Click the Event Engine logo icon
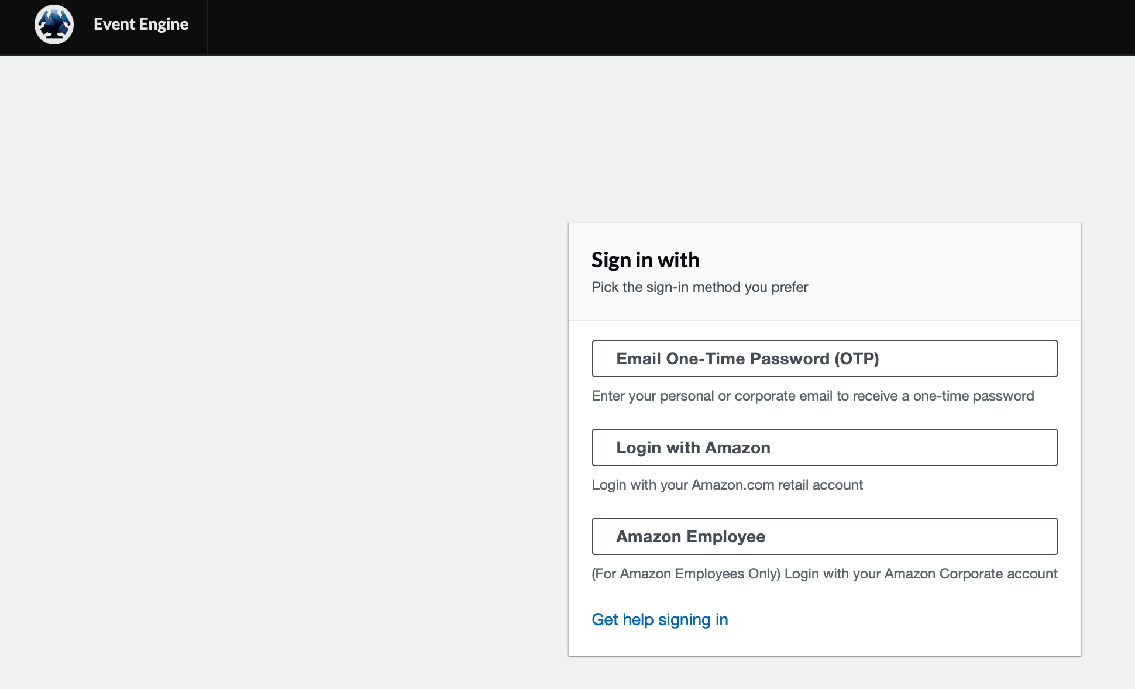 click(54, 25)
